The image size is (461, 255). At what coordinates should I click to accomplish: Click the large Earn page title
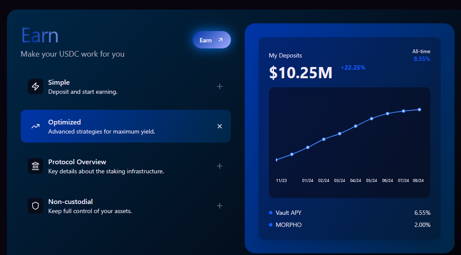40,35
